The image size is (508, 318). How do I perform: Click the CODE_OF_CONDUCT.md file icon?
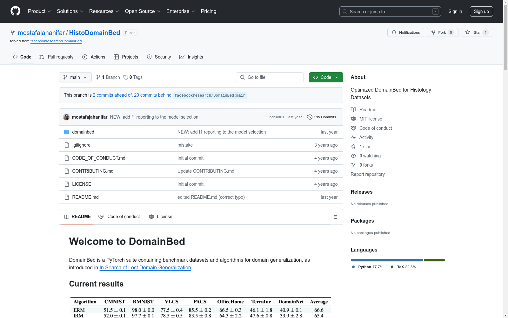(x=67, y=158)
